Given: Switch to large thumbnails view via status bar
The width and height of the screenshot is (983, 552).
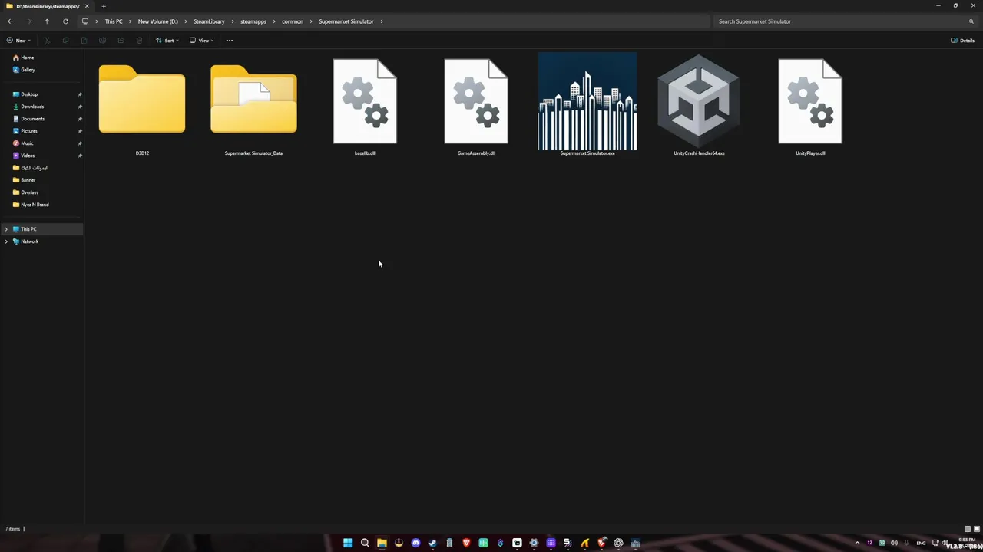Looking at the screenshot, I should 977,529.
